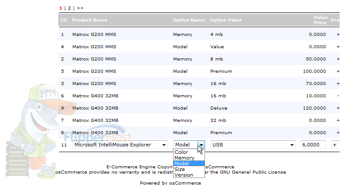Image resolution: width=340 pixels, height=185 pixels.
Task: Open the Microsoft IntelliMouse Explorer product dropdown
Action: 120,145
